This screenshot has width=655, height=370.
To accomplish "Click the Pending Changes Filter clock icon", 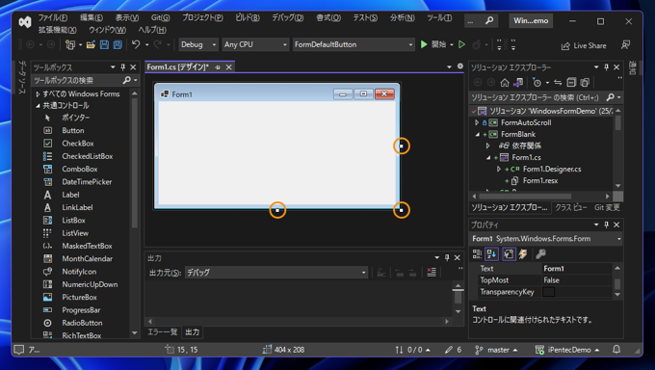I will click(x=537, y=83).
